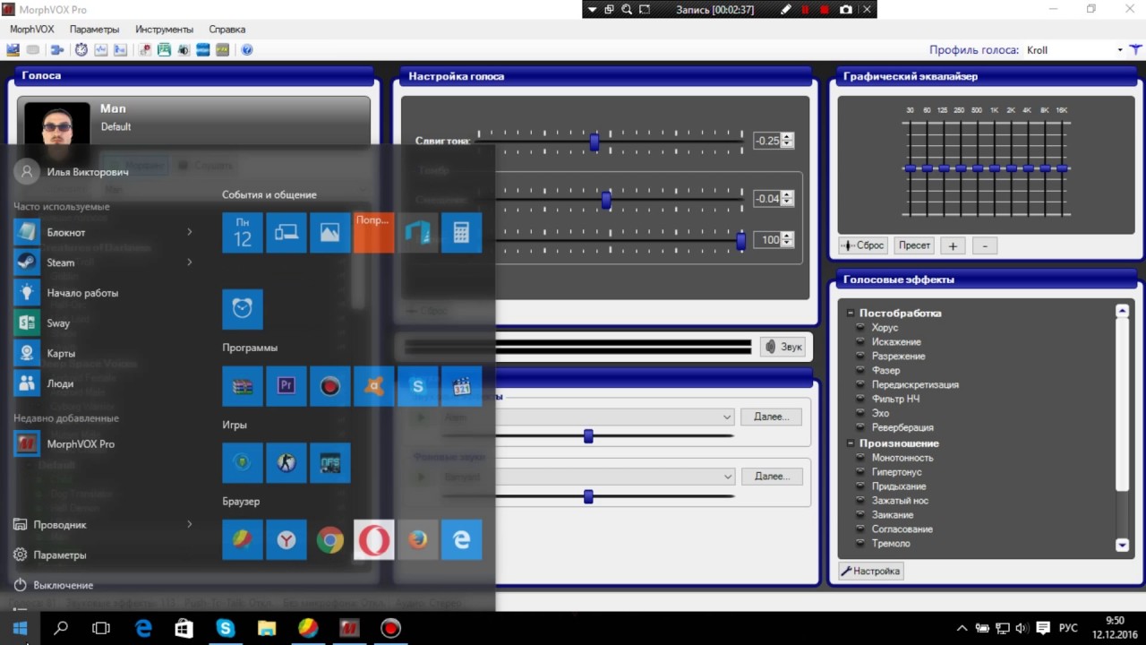Screen dimensions: 1146x645
Task: Collapse the Постобработка effects group
Action: point(851,314)
